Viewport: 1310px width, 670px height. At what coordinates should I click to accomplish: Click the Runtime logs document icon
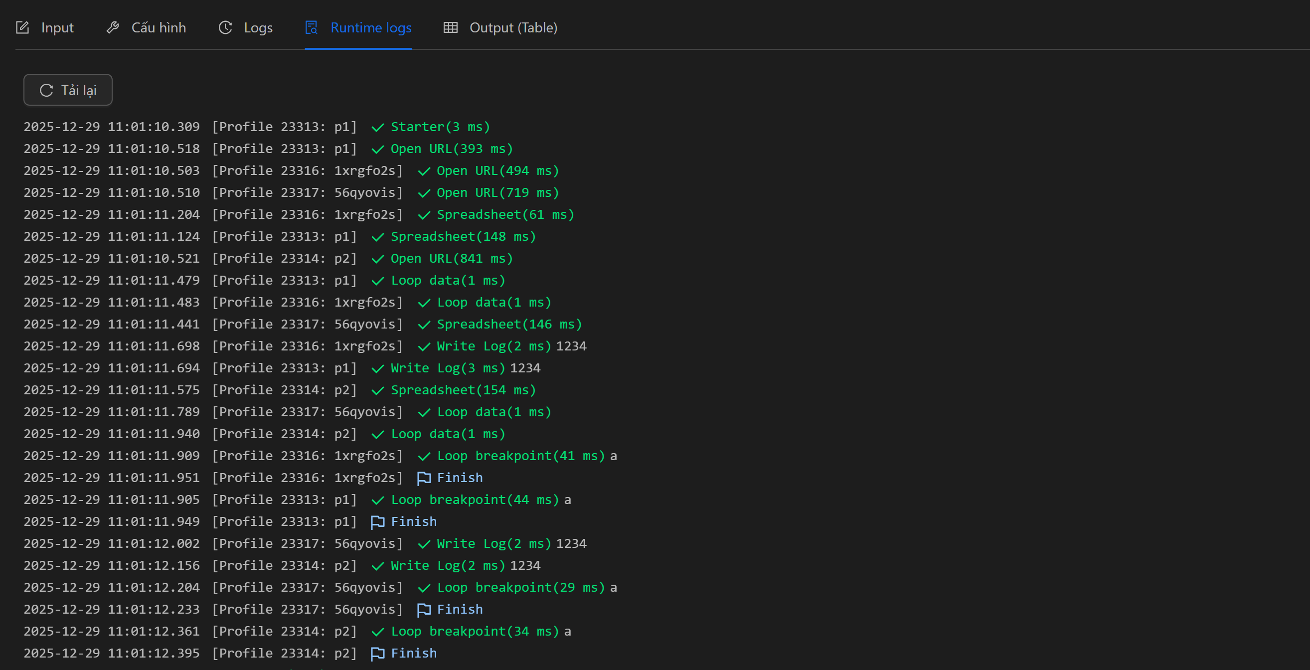click(311, 27)
